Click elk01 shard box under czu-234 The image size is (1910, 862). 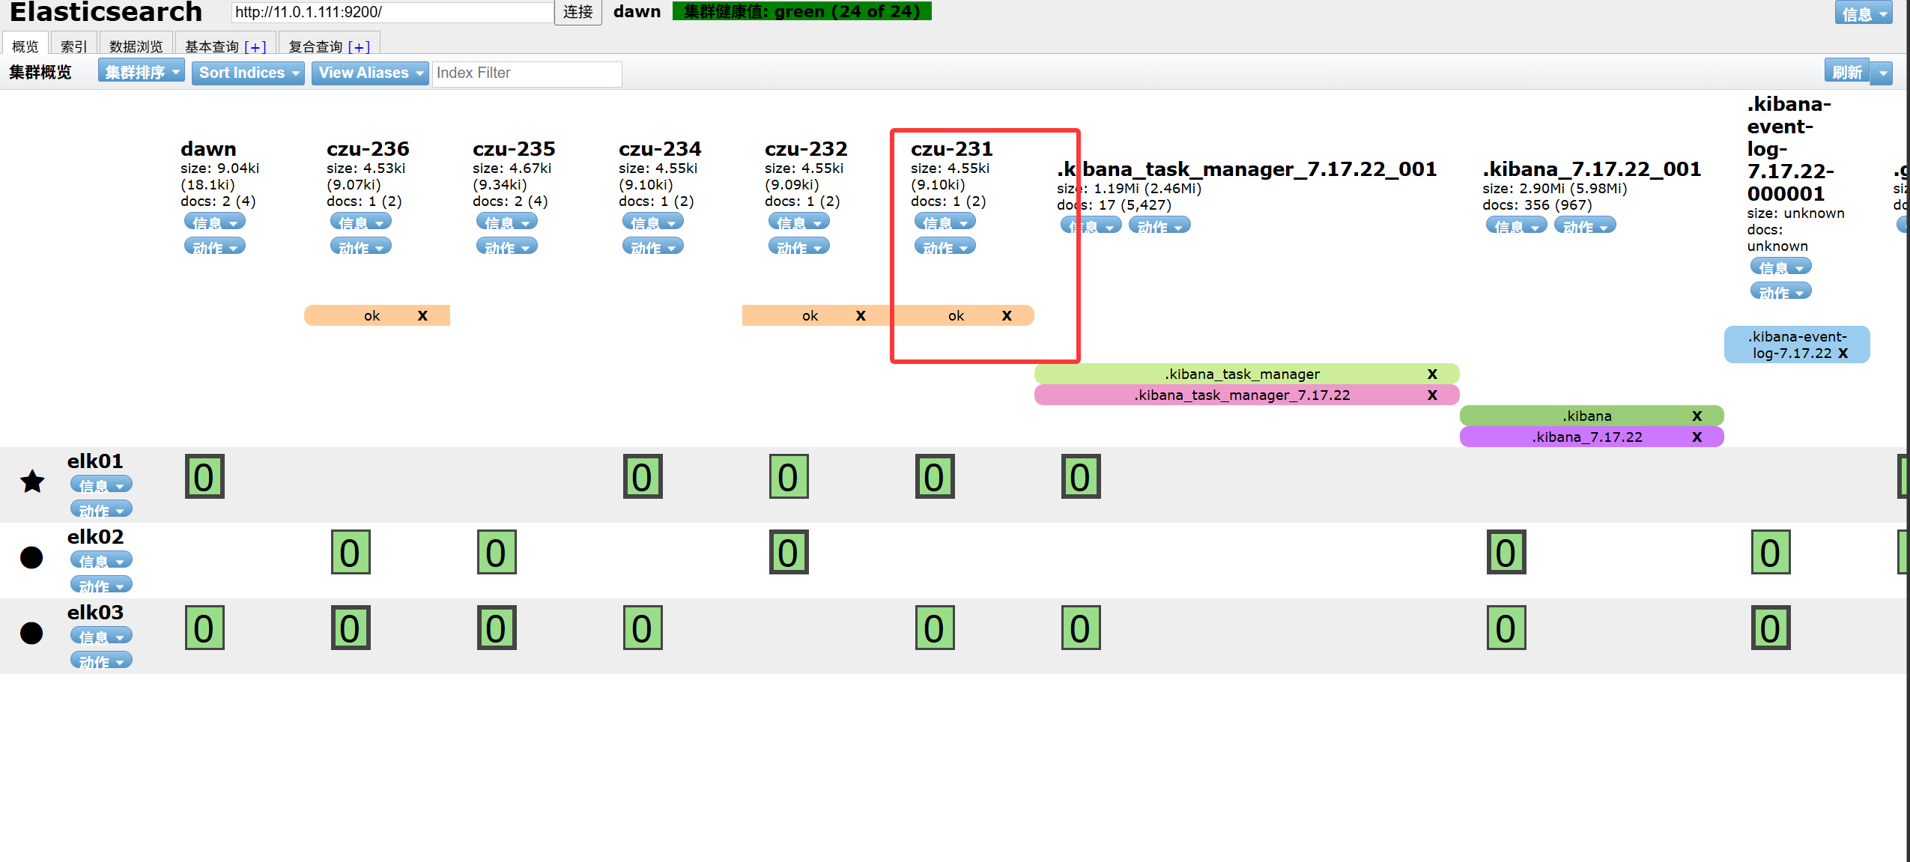point(643,476)
